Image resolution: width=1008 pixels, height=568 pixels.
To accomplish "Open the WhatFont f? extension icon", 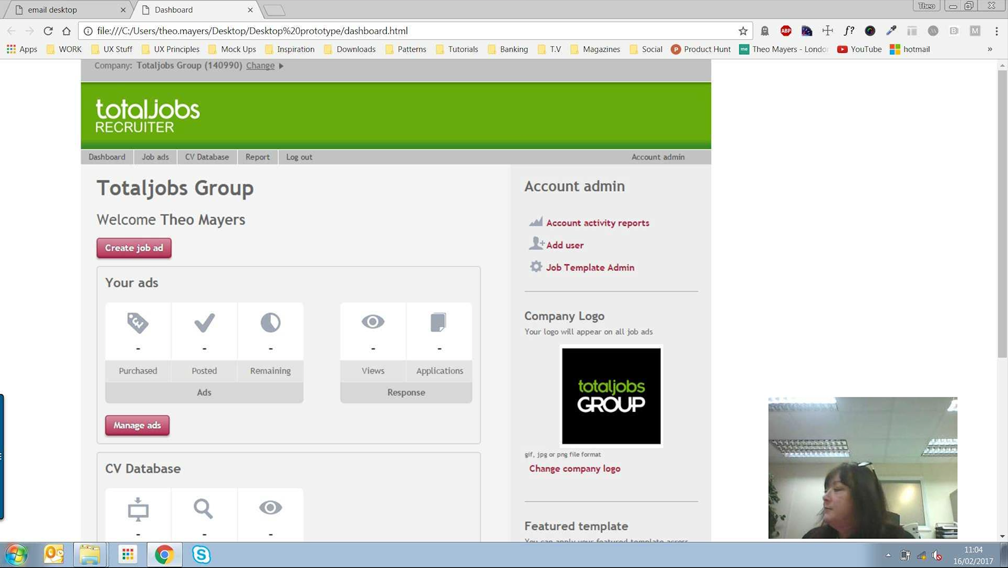I will coord(848,31).
